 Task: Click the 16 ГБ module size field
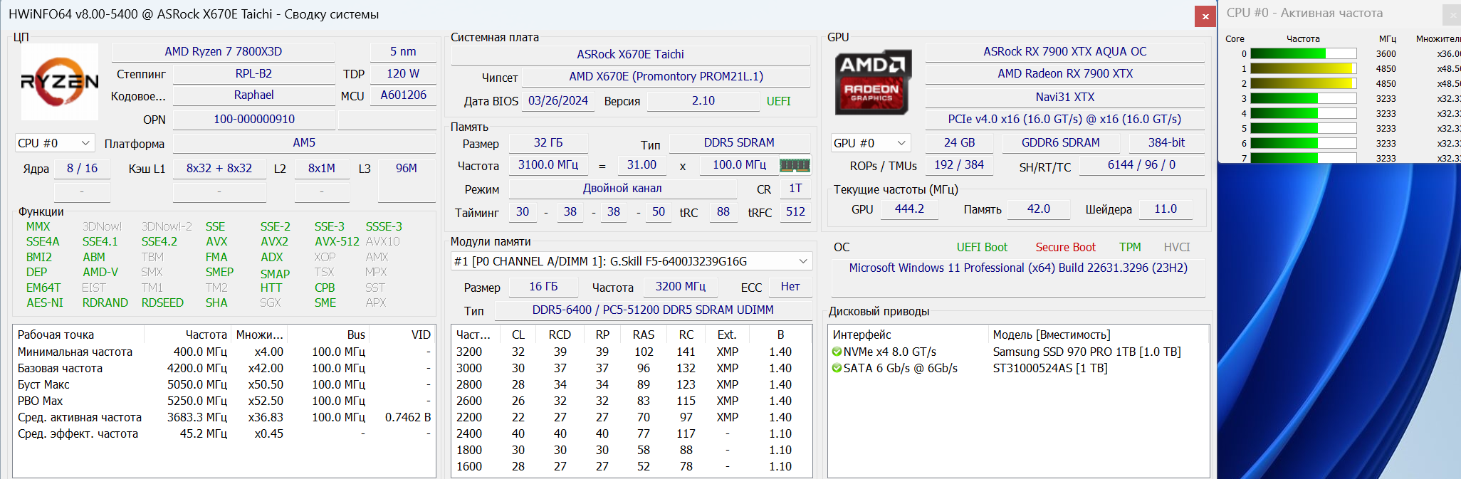543,286
